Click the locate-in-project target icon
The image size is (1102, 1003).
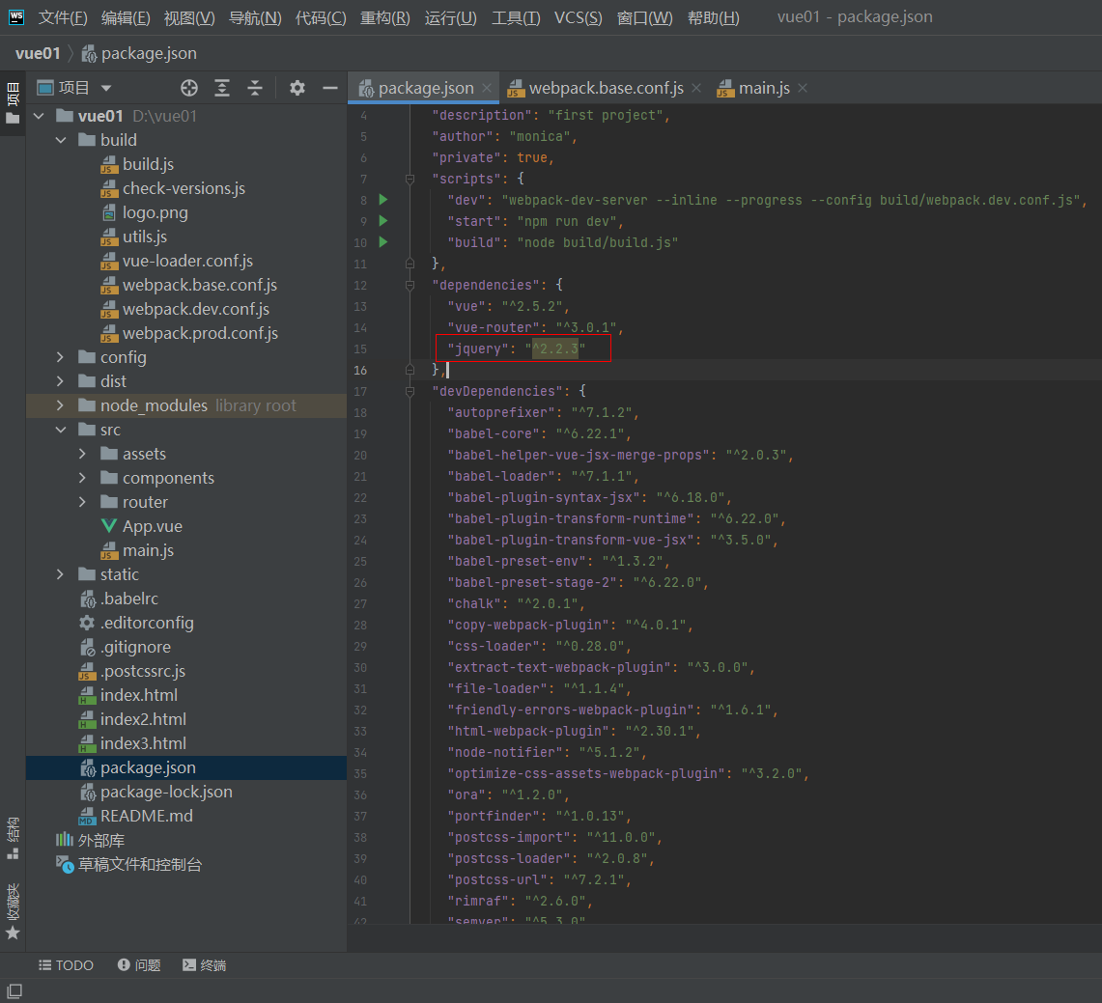189,88
